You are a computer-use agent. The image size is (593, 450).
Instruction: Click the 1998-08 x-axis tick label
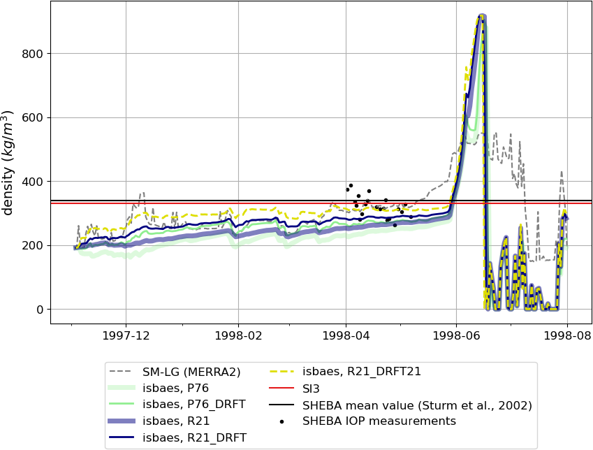(x=567, y=336)
